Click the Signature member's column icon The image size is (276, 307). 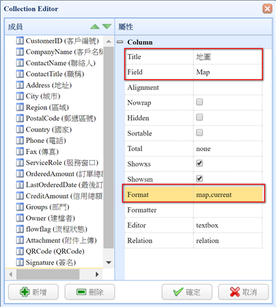tap(20, 262)
